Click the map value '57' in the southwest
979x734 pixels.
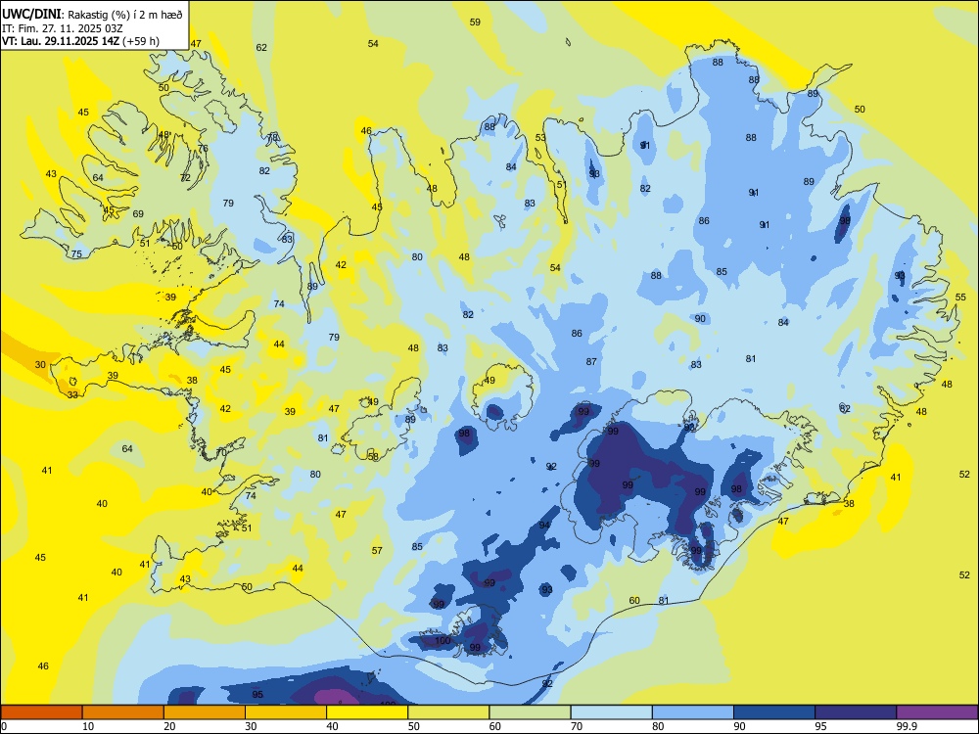click(377, 550)
